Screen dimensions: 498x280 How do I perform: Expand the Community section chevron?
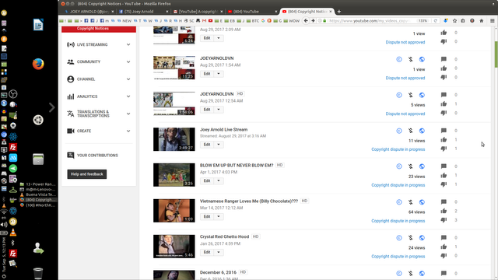128,62
